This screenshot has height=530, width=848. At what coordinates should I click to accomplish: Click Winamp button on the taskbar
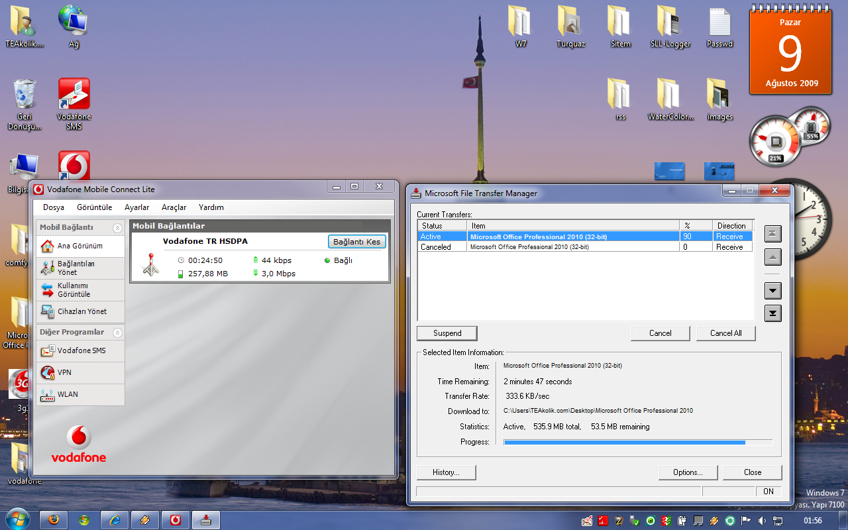145,520
